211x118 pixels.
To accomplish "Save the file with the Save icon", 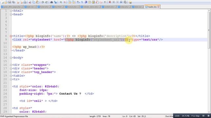I will click(x=10, y=2).
